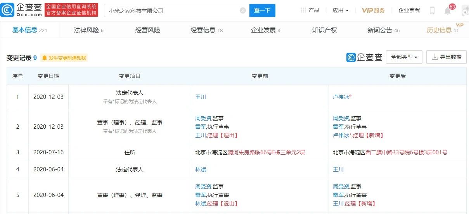Click the 企查查 watermark logo above table
The width and height of the screenshot is (469, 214).
364,57
